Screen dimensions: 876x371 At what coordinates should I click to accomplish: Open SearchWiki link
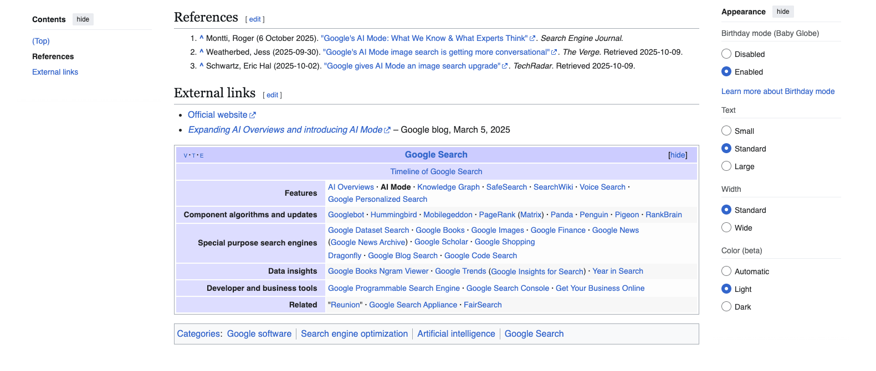[x=553, y=187]
